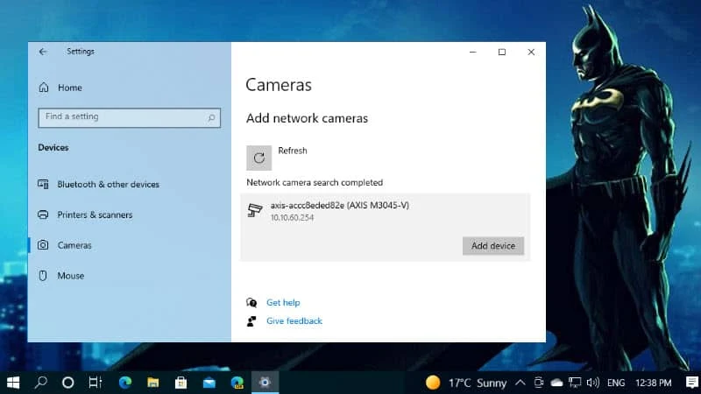Click the 10.10.60.254 IP address text
Screen dimensions: 701x394
[292, 217]
